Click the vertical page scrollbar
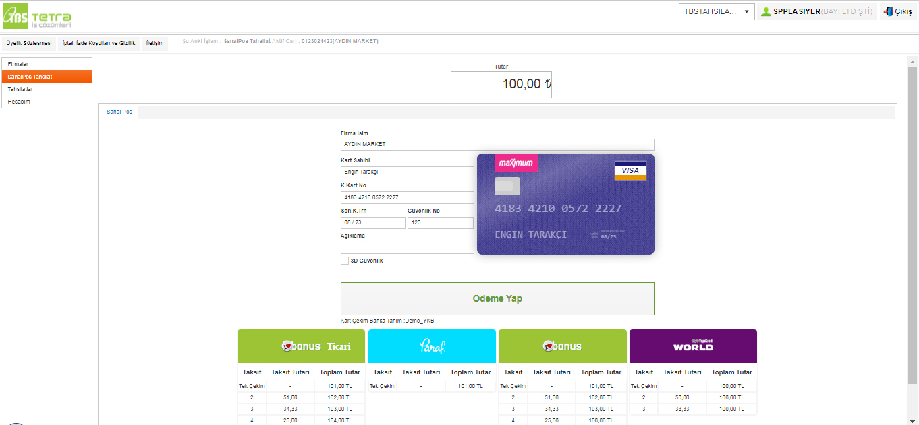919x425 pixels. pos(912,222)
